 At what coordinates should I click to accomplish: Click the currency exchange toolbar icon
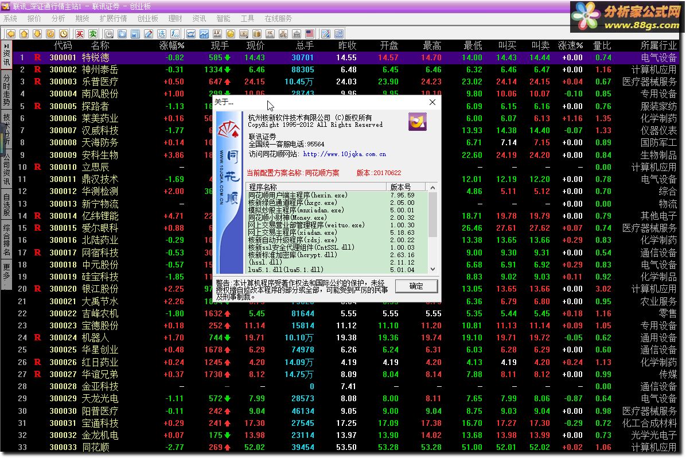click(283, 34)
